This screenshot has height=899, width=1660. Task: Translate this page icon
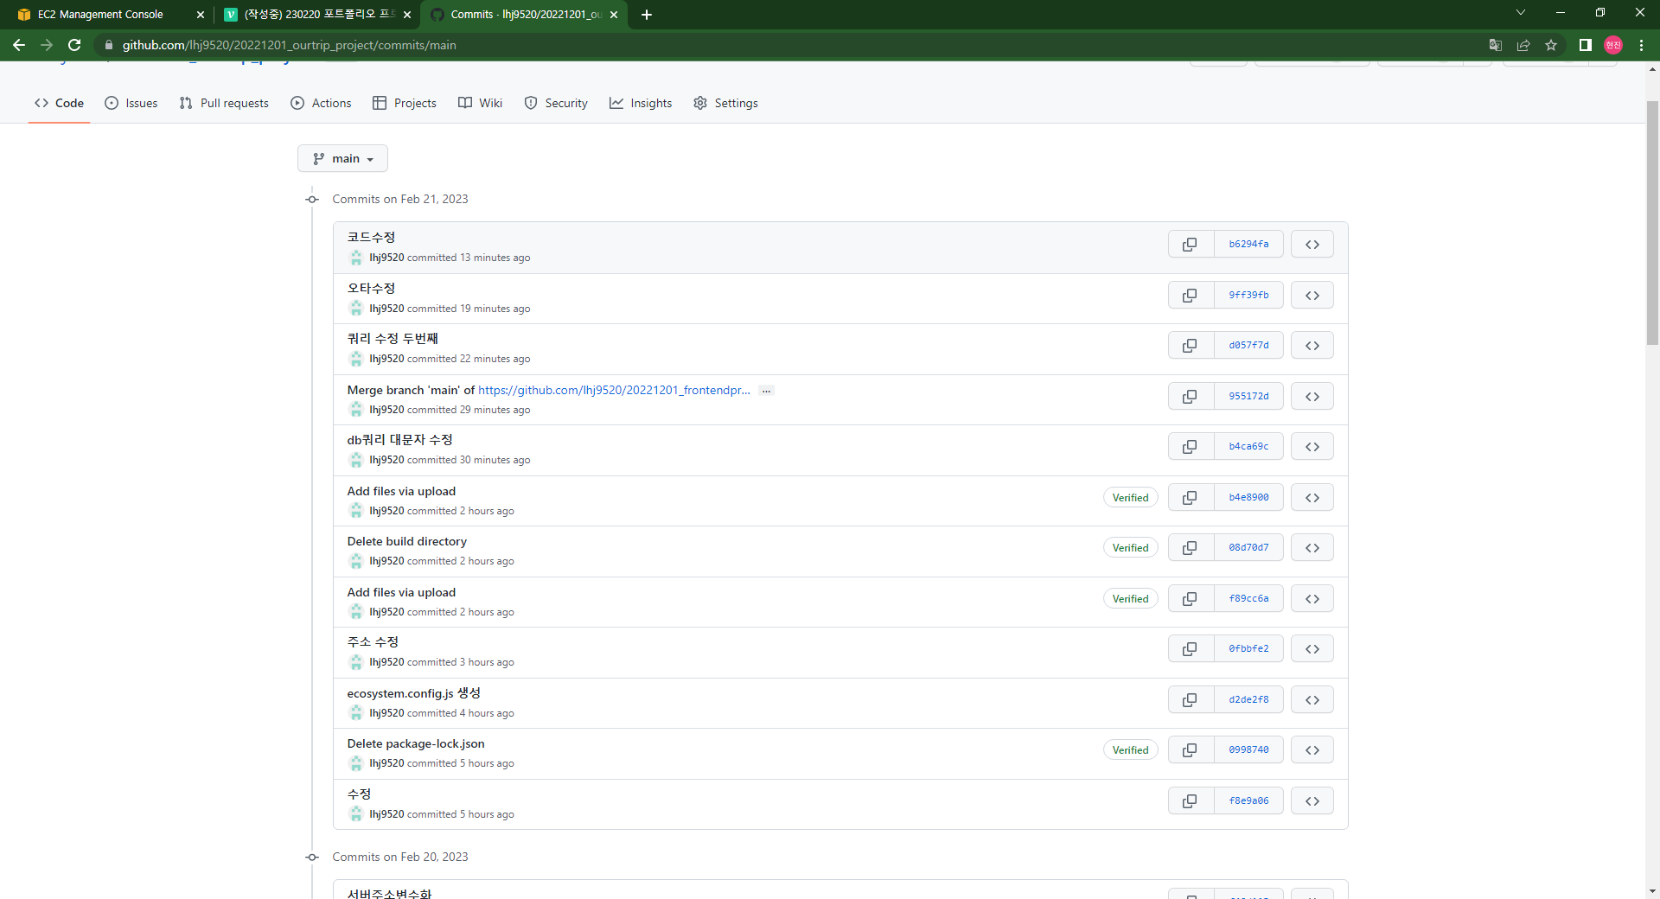click(1496, 45)
